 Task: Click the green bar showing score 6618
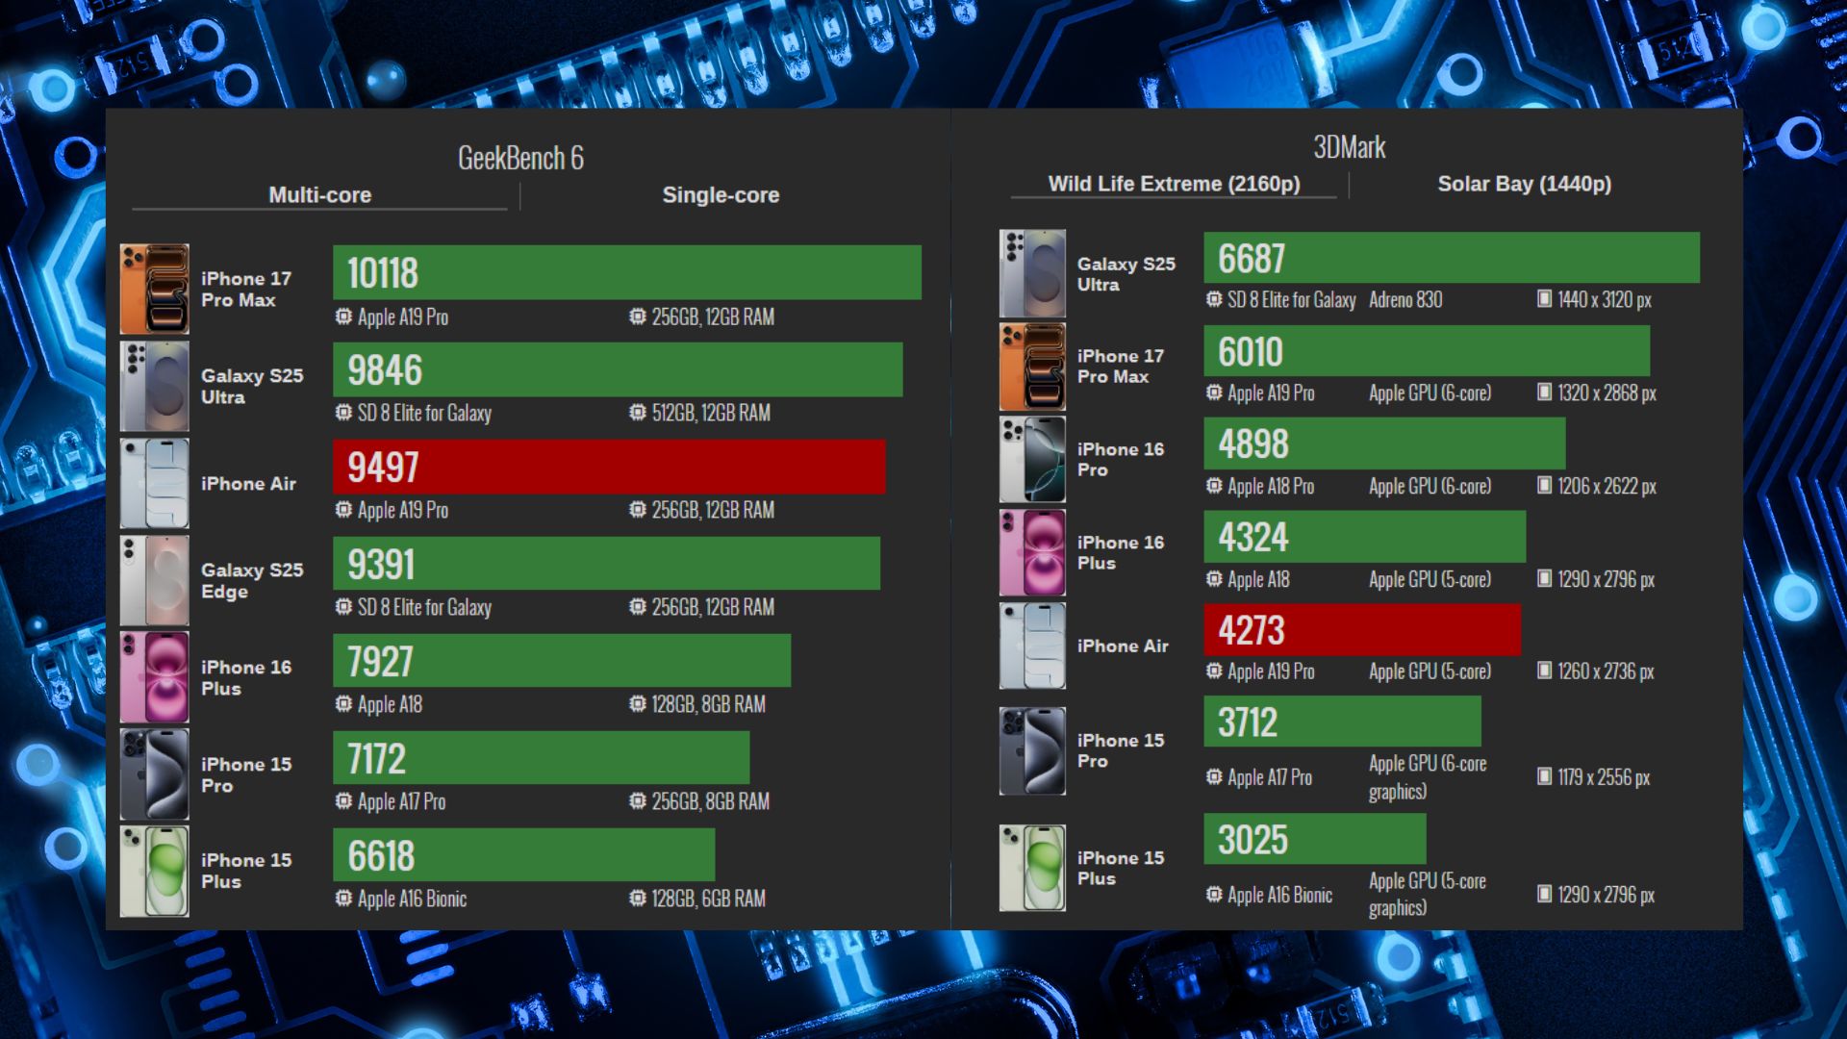point(523,854)
